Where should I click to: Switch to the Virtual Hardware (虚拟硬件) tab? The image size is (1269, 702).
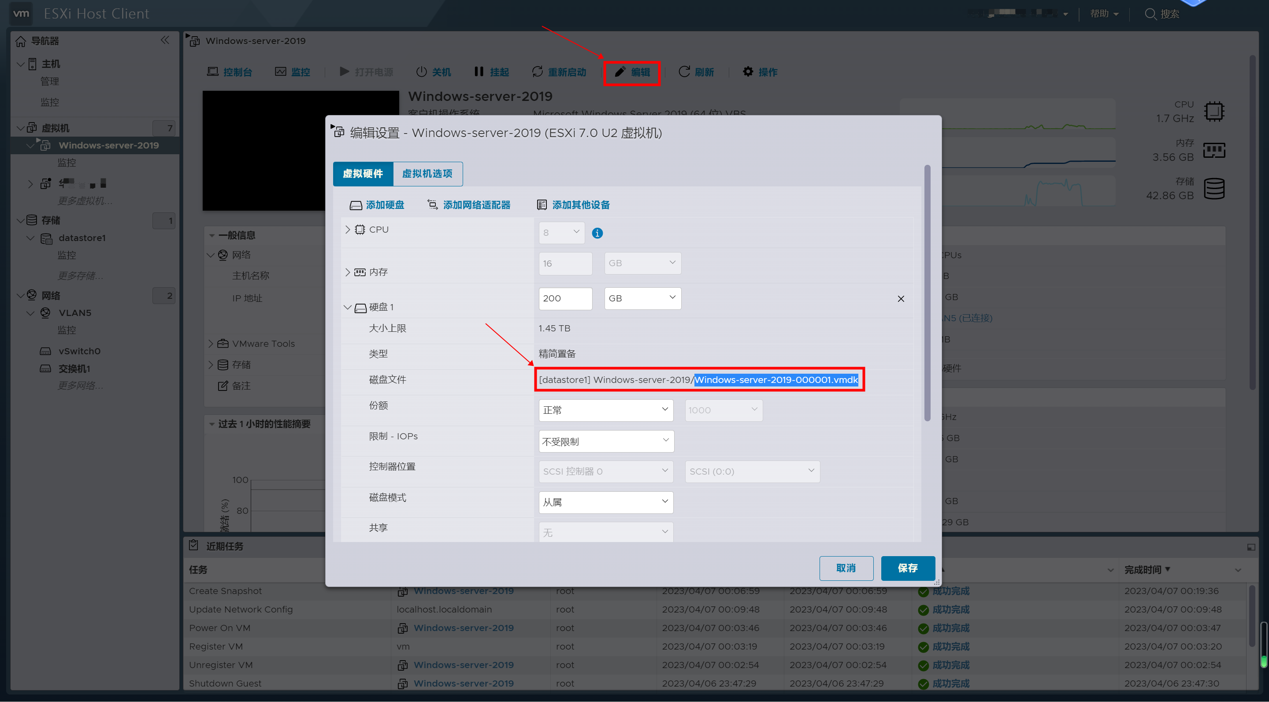click(363, 174)
